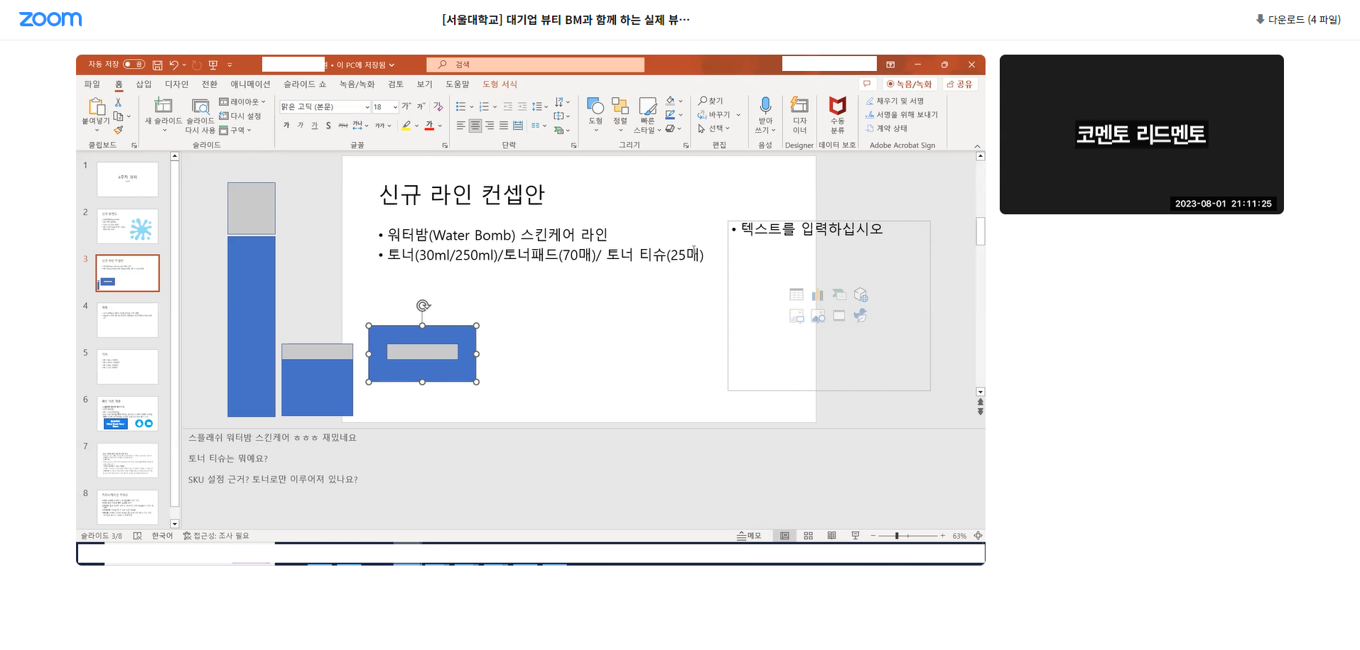Open the font name dropdown (맑은 고딕)
This screenshot has height=650, width=1360.
coord(367,107)
